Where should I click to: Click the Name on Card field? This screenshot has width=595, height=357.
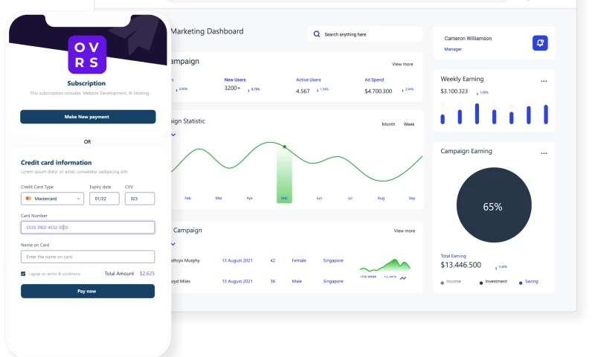pyautogui.click(x=88, y=257)
